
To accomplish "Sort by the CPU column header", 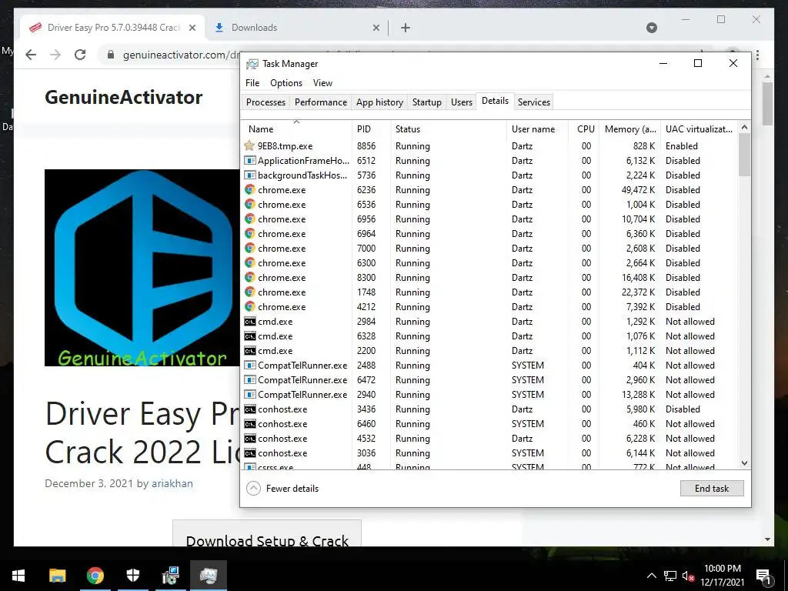I will point(583,129).
